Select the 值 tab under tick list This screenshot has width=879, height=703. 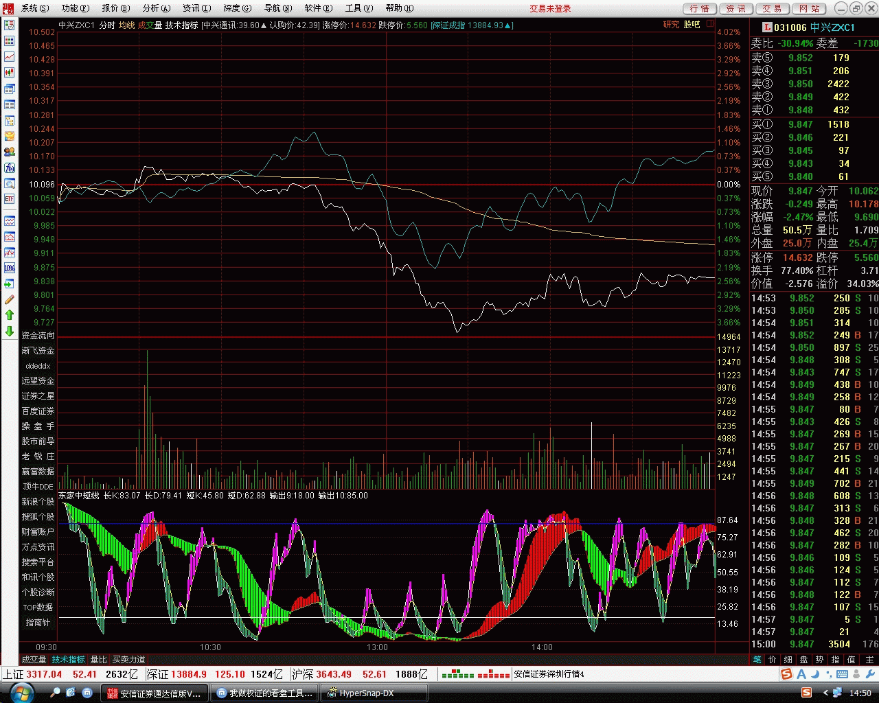[x=851, y=660]
